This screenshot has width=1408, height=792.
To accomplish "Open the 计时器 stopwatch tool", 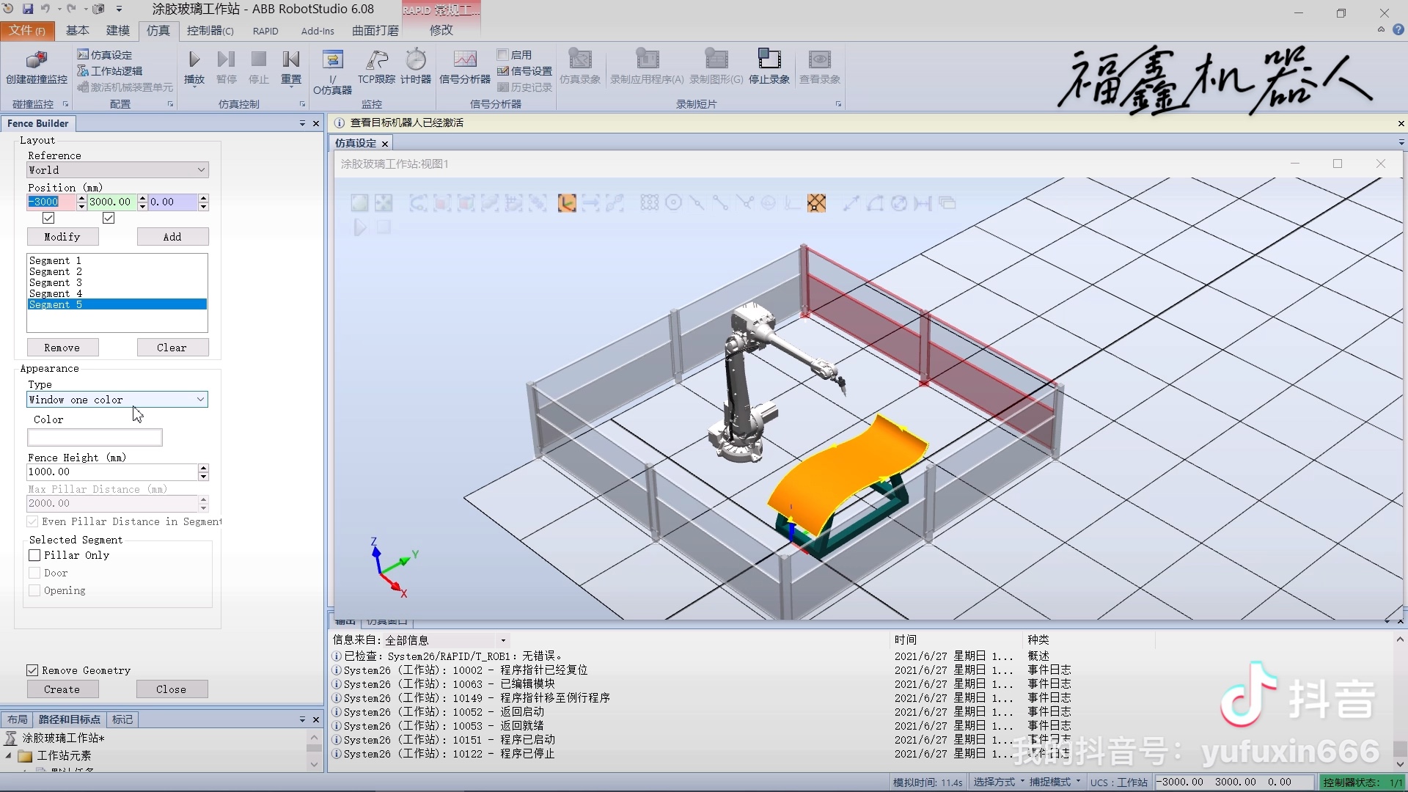I will pos(416,67).
